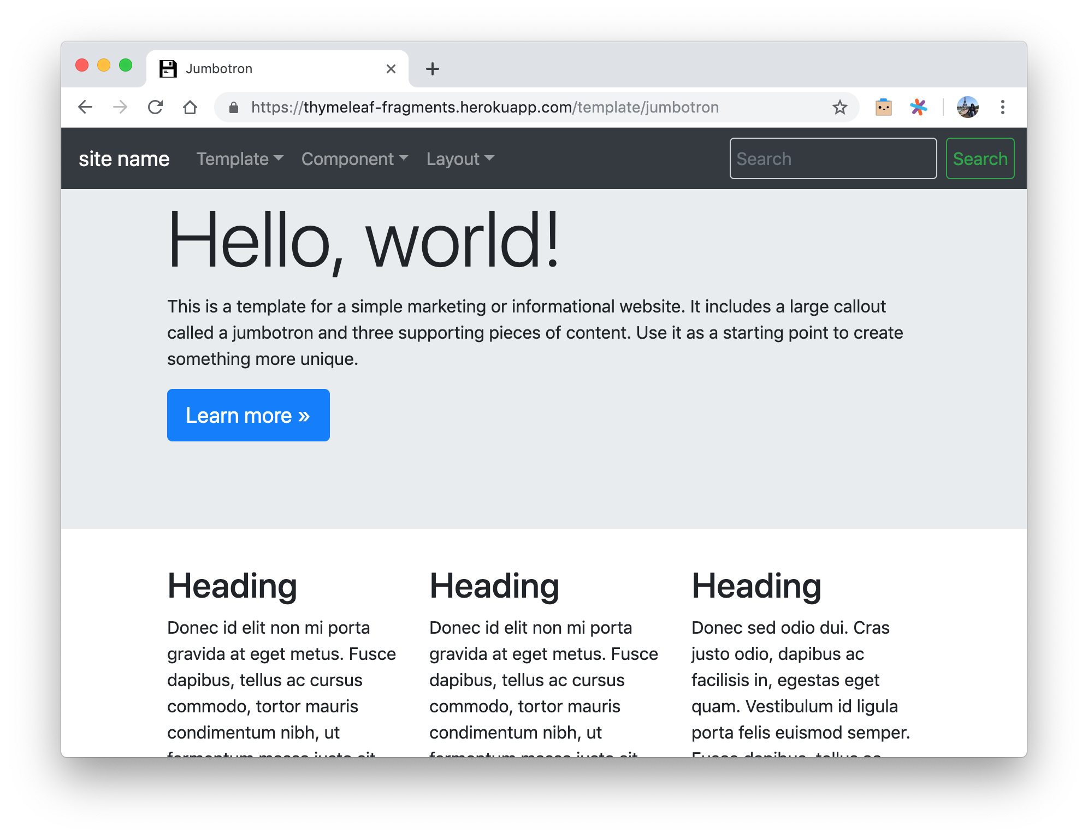
Task: Click the browser forward arrow
Action: (120, 107)
